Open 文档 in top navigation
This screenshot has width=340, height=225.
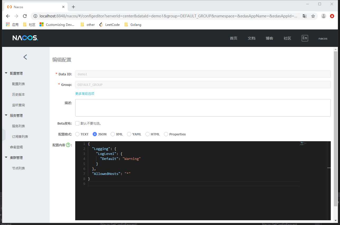click(252, 38)
